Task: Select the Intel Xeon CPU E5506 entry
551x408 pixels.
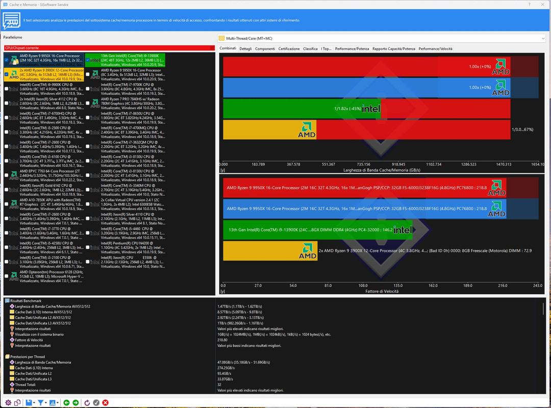Action: click(126, 262)
